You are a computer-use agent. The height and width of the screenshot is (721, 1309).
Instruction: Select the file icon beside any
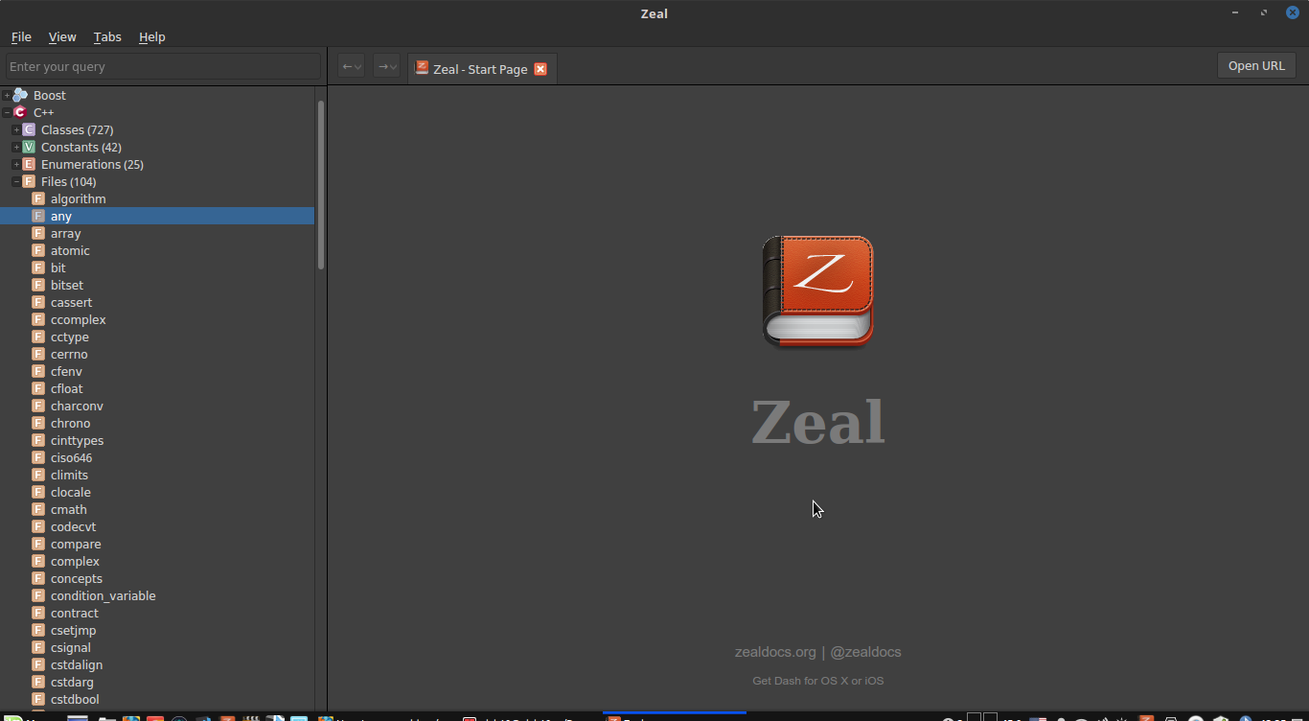pyautogui.click(x=38, y=216)
